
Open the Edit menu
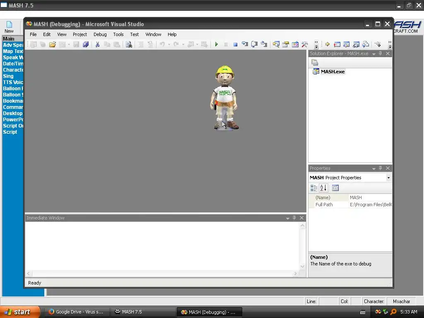(x=47, y=34)
